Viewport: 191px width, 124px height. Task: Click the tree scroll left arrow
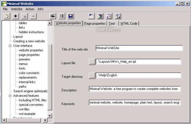[x=4, y=120]
